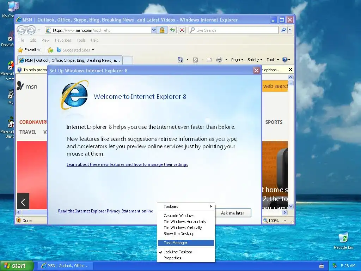Open the Recycle Bin desktop icon
This screenshot has height=271, width=361.
click(343, 241)
